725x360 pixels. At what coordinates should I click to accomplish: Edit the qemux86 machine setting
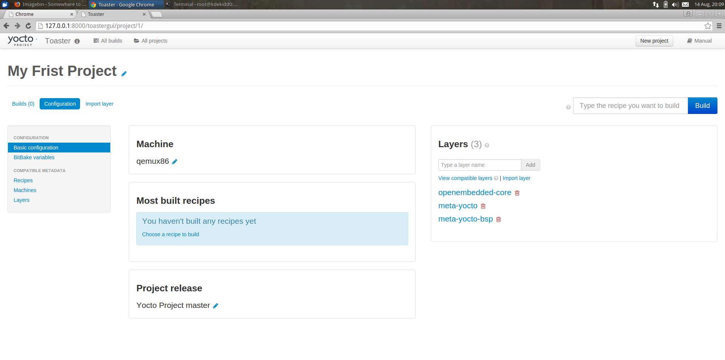tap(174, 162)
